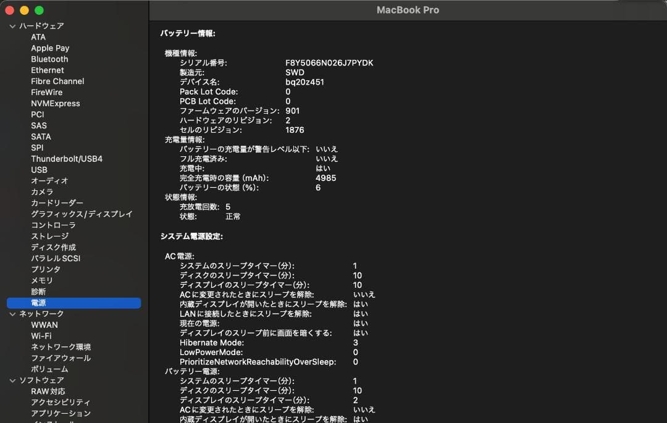Click the 充電量情報 subsection label
This screenshot has width=667, height=423.
point(185,140)
